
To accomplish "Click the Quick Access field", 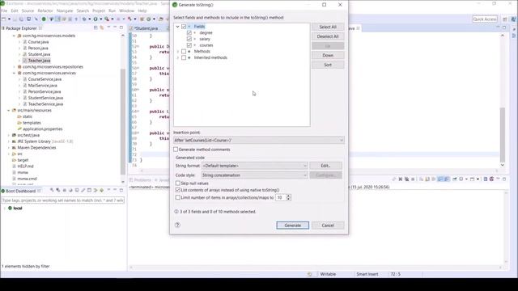I will pyautogui.click(x=485, y=19).
